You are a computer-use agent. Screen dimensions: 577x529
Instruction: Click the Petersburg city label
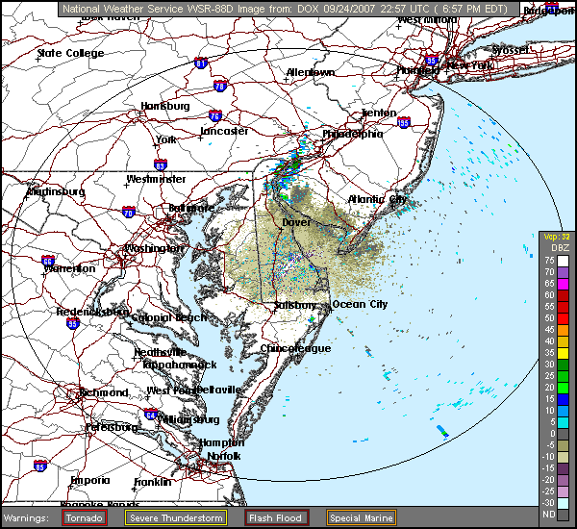click(112, 427)
